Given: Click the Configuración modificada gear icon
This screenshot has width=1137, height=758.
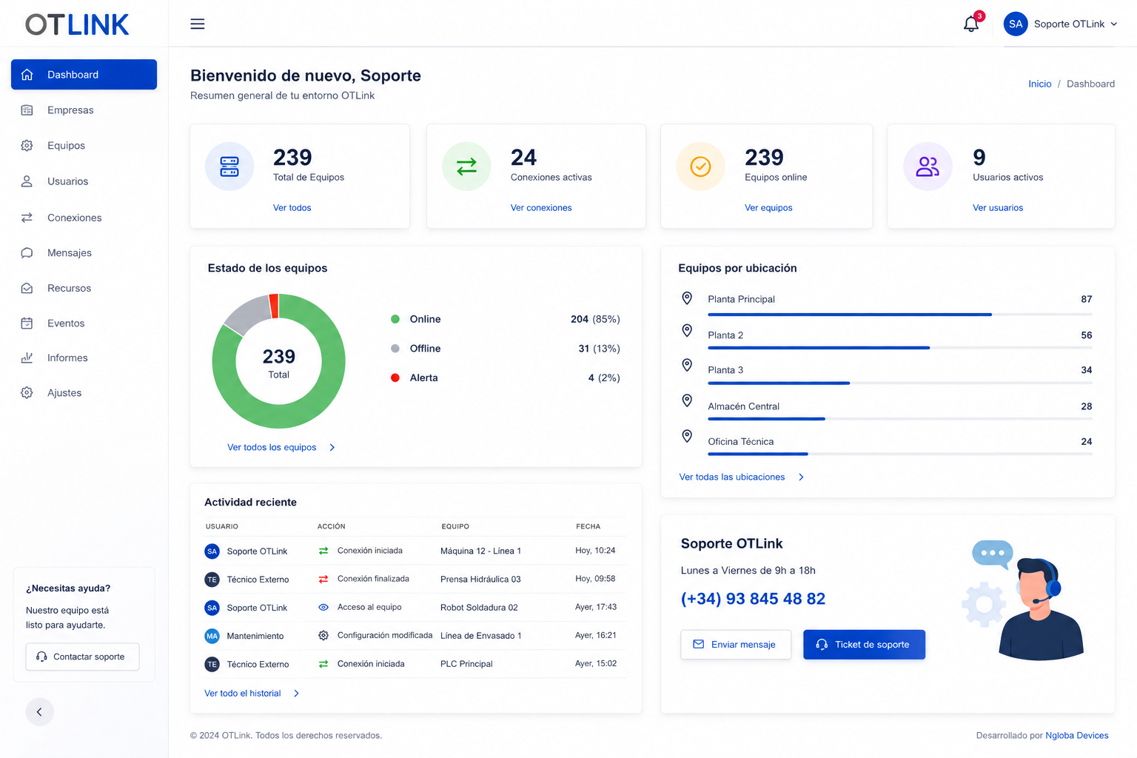Looking at the screenshot, I should [323, 635].
